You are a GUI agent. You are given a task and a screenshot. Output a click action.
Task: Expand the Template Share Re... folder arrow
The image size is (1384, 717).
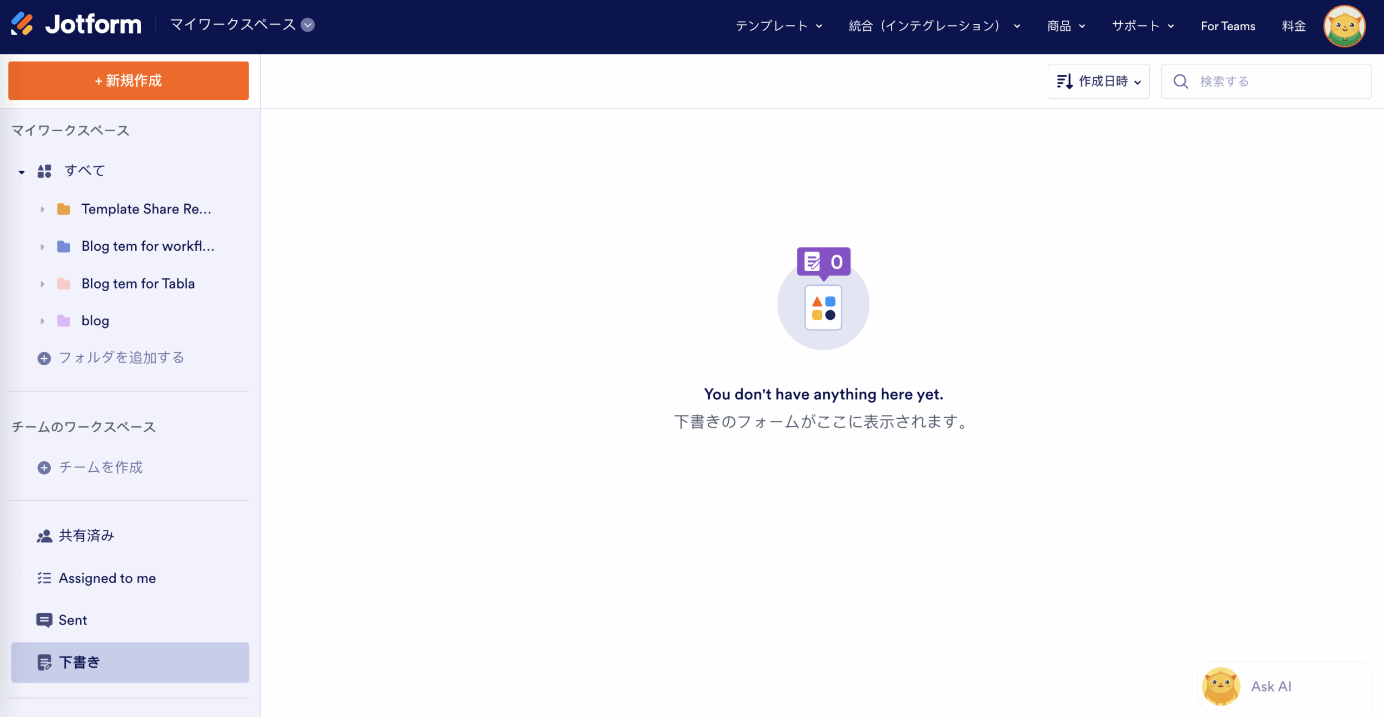click(x=42, y=209)
